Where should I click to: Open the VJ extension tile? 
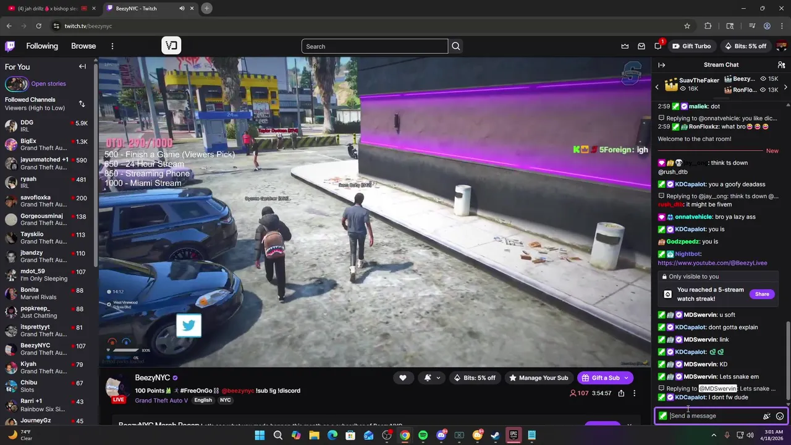pyautogui.click(x=171, y=45)
